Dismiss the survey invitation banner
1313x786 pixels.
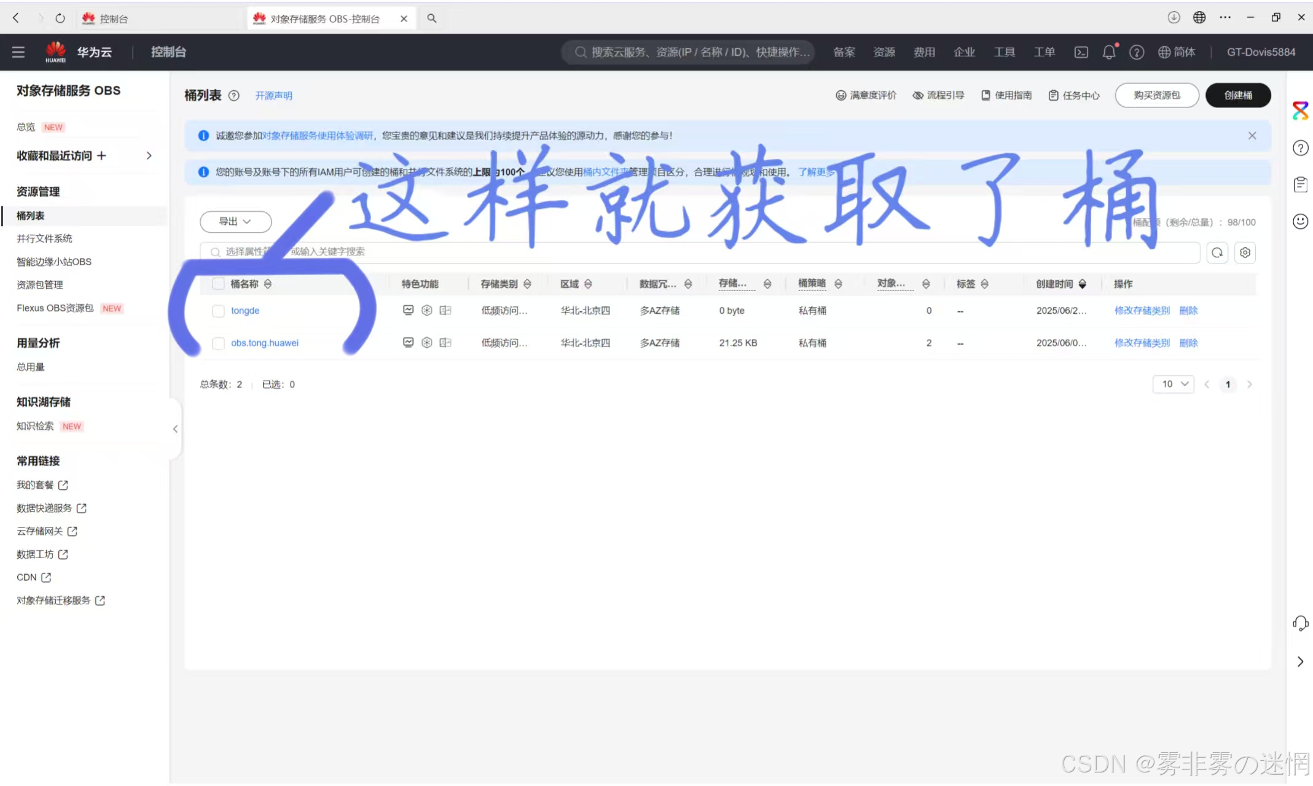(1252, 136)
